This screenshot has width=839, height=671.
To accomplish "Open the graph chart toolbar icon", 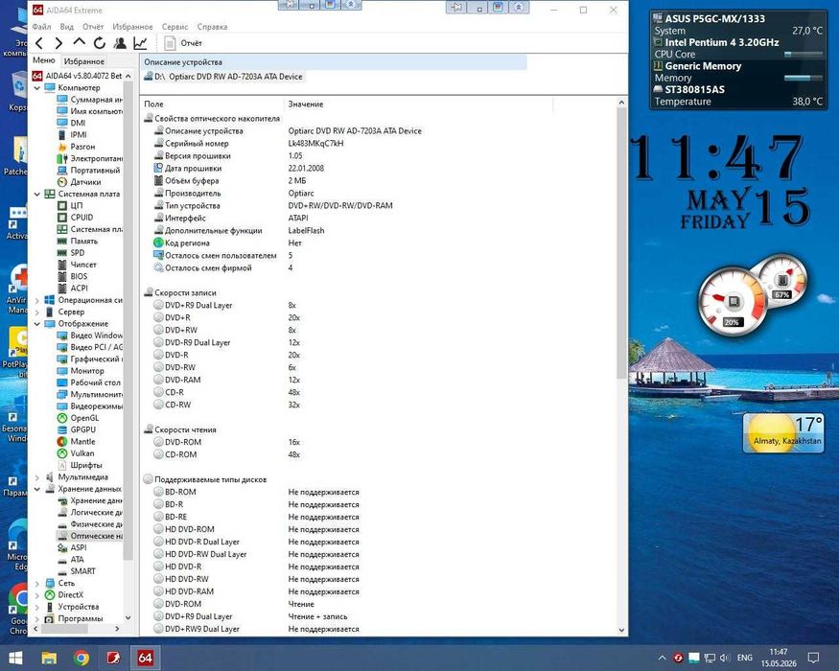I will point(140,43).
